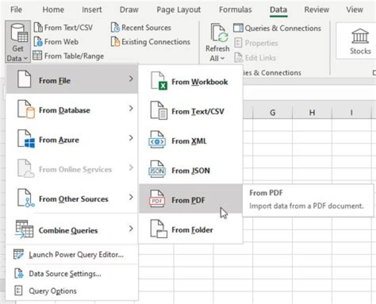Switch to the Draw ribbon tab
Viewport: 376px width, 304px height.
tap(129, 9)
